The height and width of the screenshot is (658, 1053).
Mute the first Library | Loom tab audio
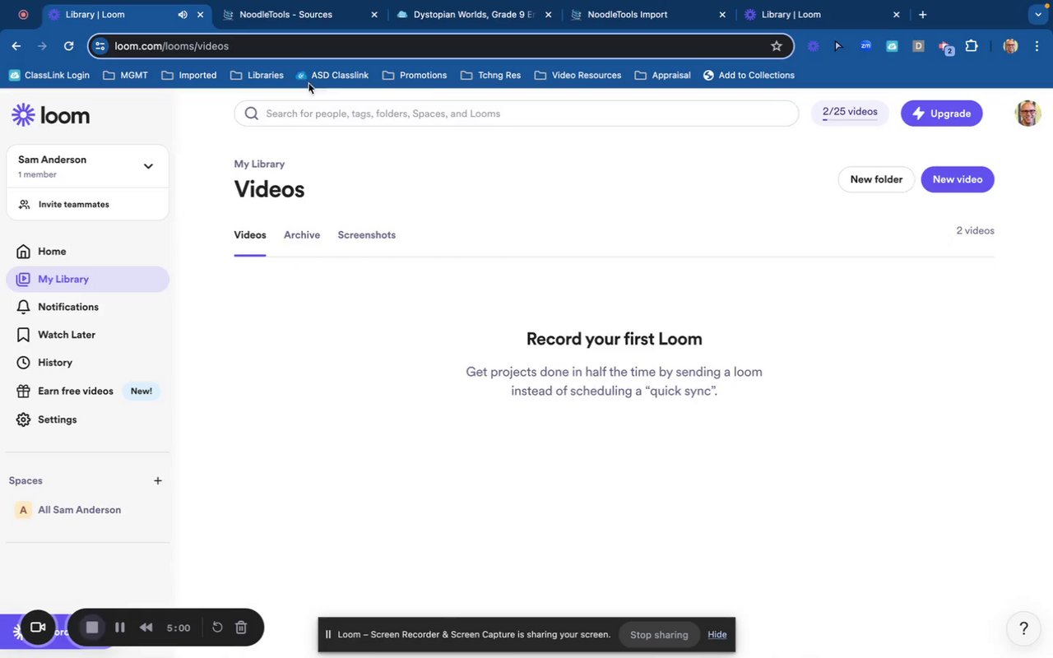pos(183,15)
